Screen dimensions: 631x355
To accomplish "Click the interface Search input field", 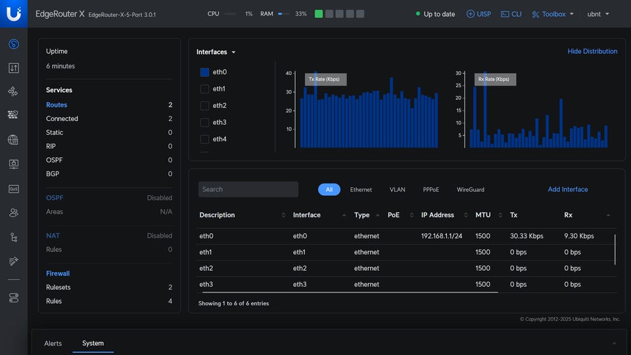I will pos(248,189).
